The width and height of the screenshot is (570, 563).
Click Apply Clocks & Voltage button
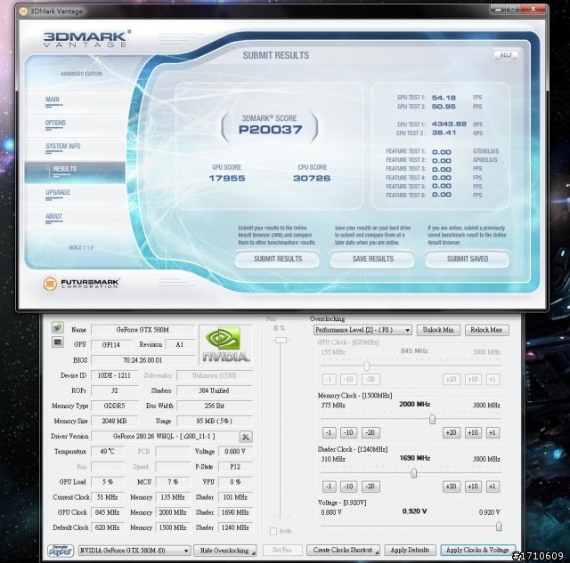[477, 551]
